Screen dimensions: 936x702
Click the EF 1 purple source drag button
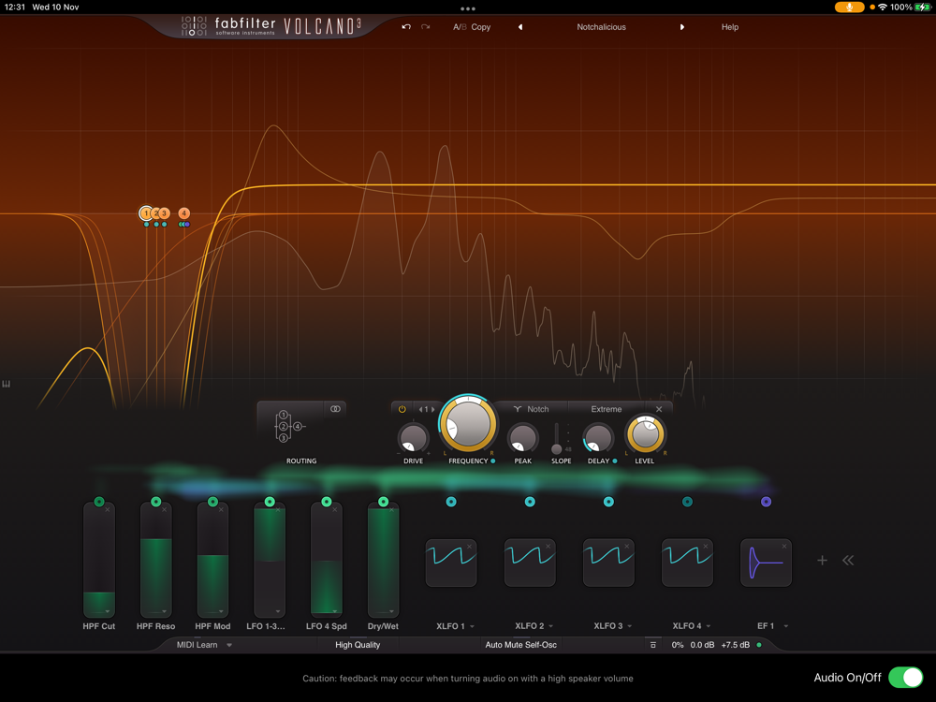click(x=766, y=502)
